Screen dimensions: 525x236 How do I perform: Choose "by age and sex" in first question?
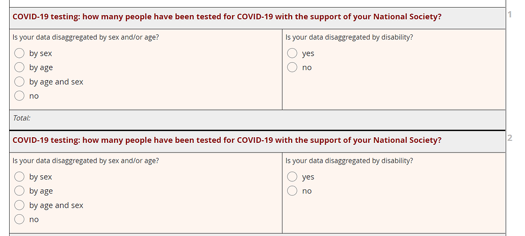coord(19,82)
